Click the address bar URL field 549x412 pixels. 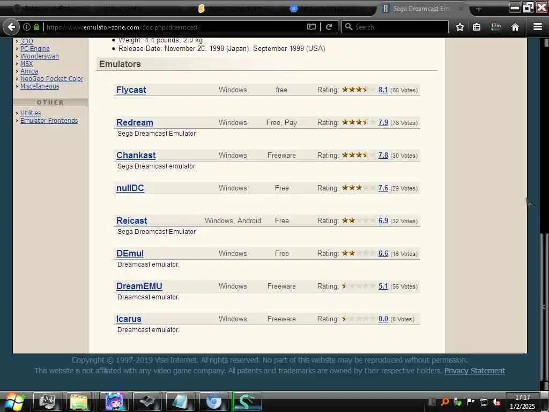tap(175, 27)
